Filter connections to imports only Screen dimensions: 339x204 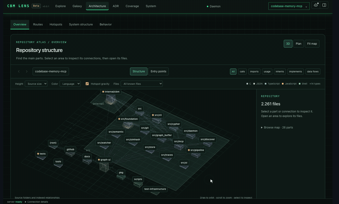pos(254,71)
